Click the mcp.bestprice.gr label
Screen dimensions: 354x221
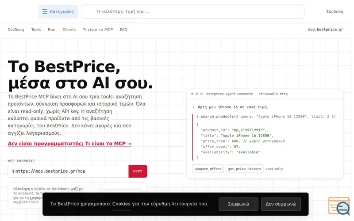point(326,30)
